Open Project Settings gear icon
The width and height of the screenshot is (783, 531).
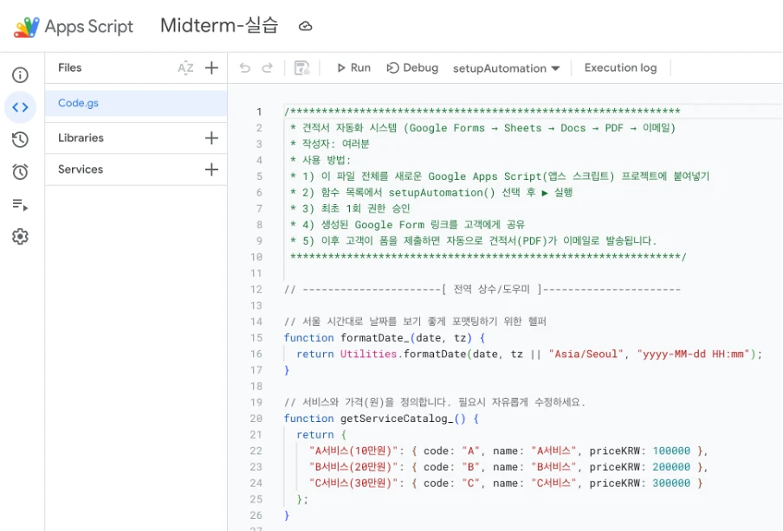[20, 237]
